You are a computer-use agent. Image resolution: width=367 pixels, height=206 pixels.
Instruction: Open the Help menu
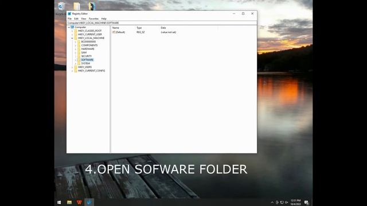(x=104, y=18)
